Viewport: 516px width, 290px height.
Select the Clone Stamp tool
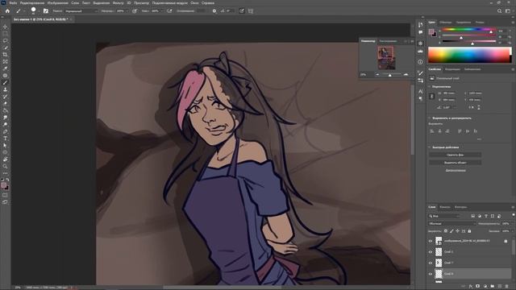pyautogui.click(x=5, y=89)
